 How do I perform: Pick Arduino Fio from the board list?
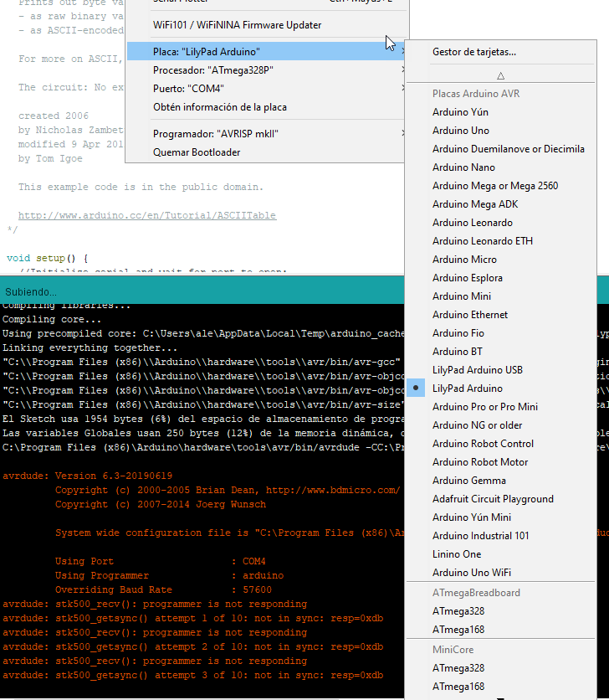pyautogui.click(x=500, y=333)
